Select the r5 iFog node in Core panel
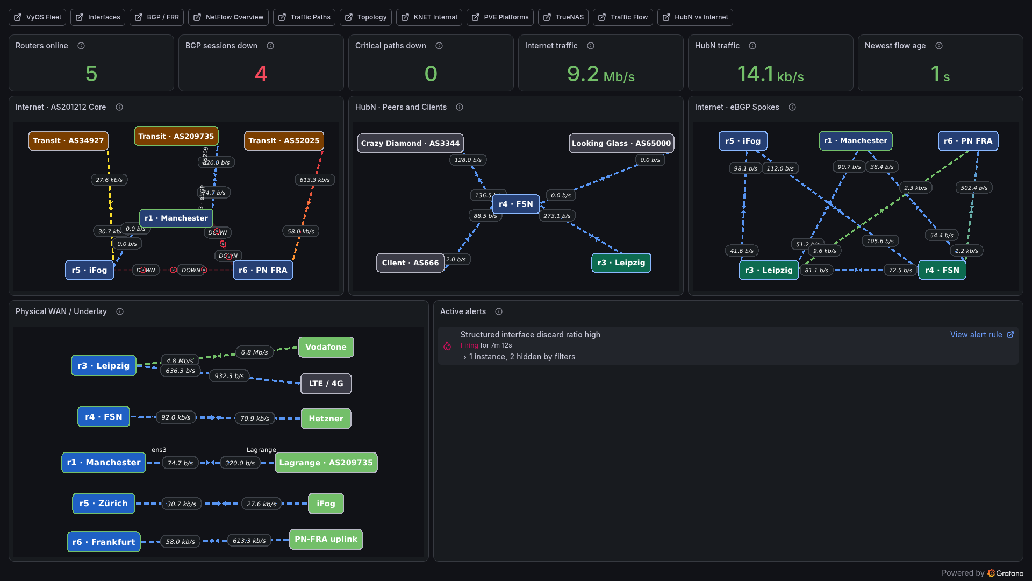Screen dimensions: 1032x581 point(90,270)
